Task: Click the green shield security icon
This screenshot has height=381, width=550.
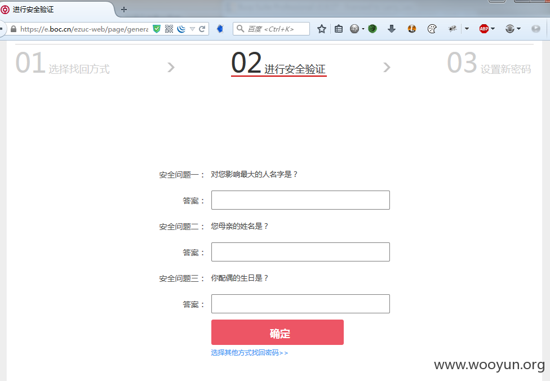Action: 157,29
